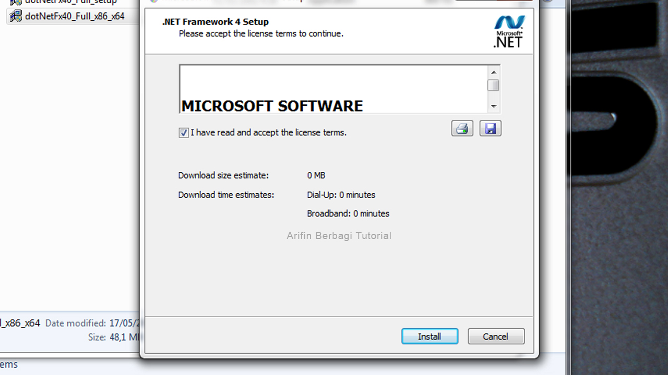Select the dotNetFx40_Full_x86_x64 file in Explorer
Image resolution: width=668 pixels, height=375 pixels.
click(75, 16)
